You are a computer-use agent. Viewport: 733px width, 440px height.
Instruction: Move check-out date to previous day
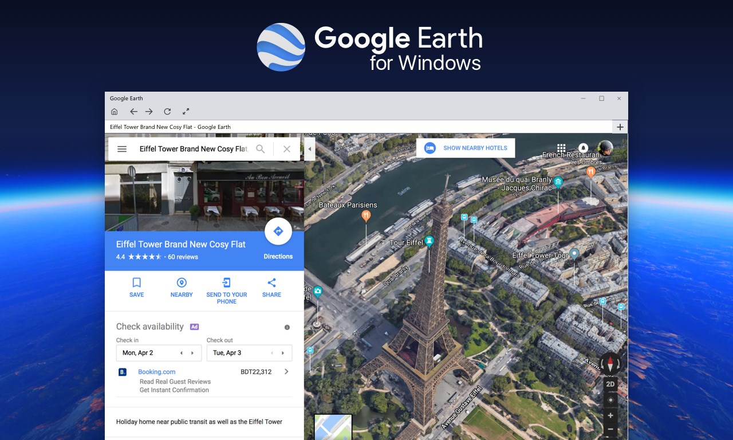tap(272, 353)
